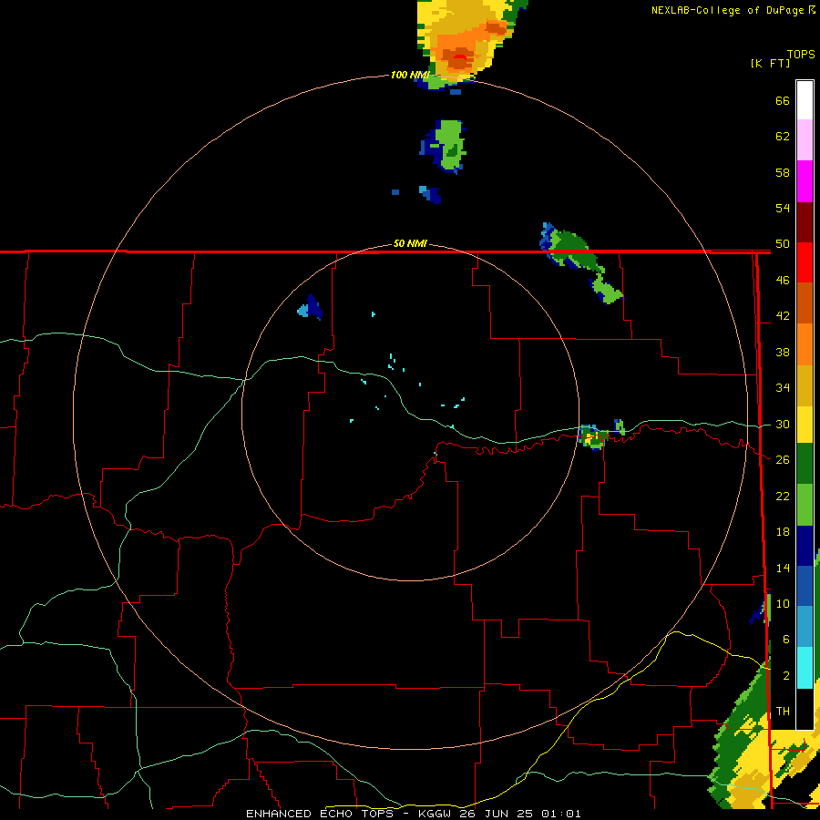Click the legend value 58
Viewport: 820px width, 820px height.
[783, 172]
